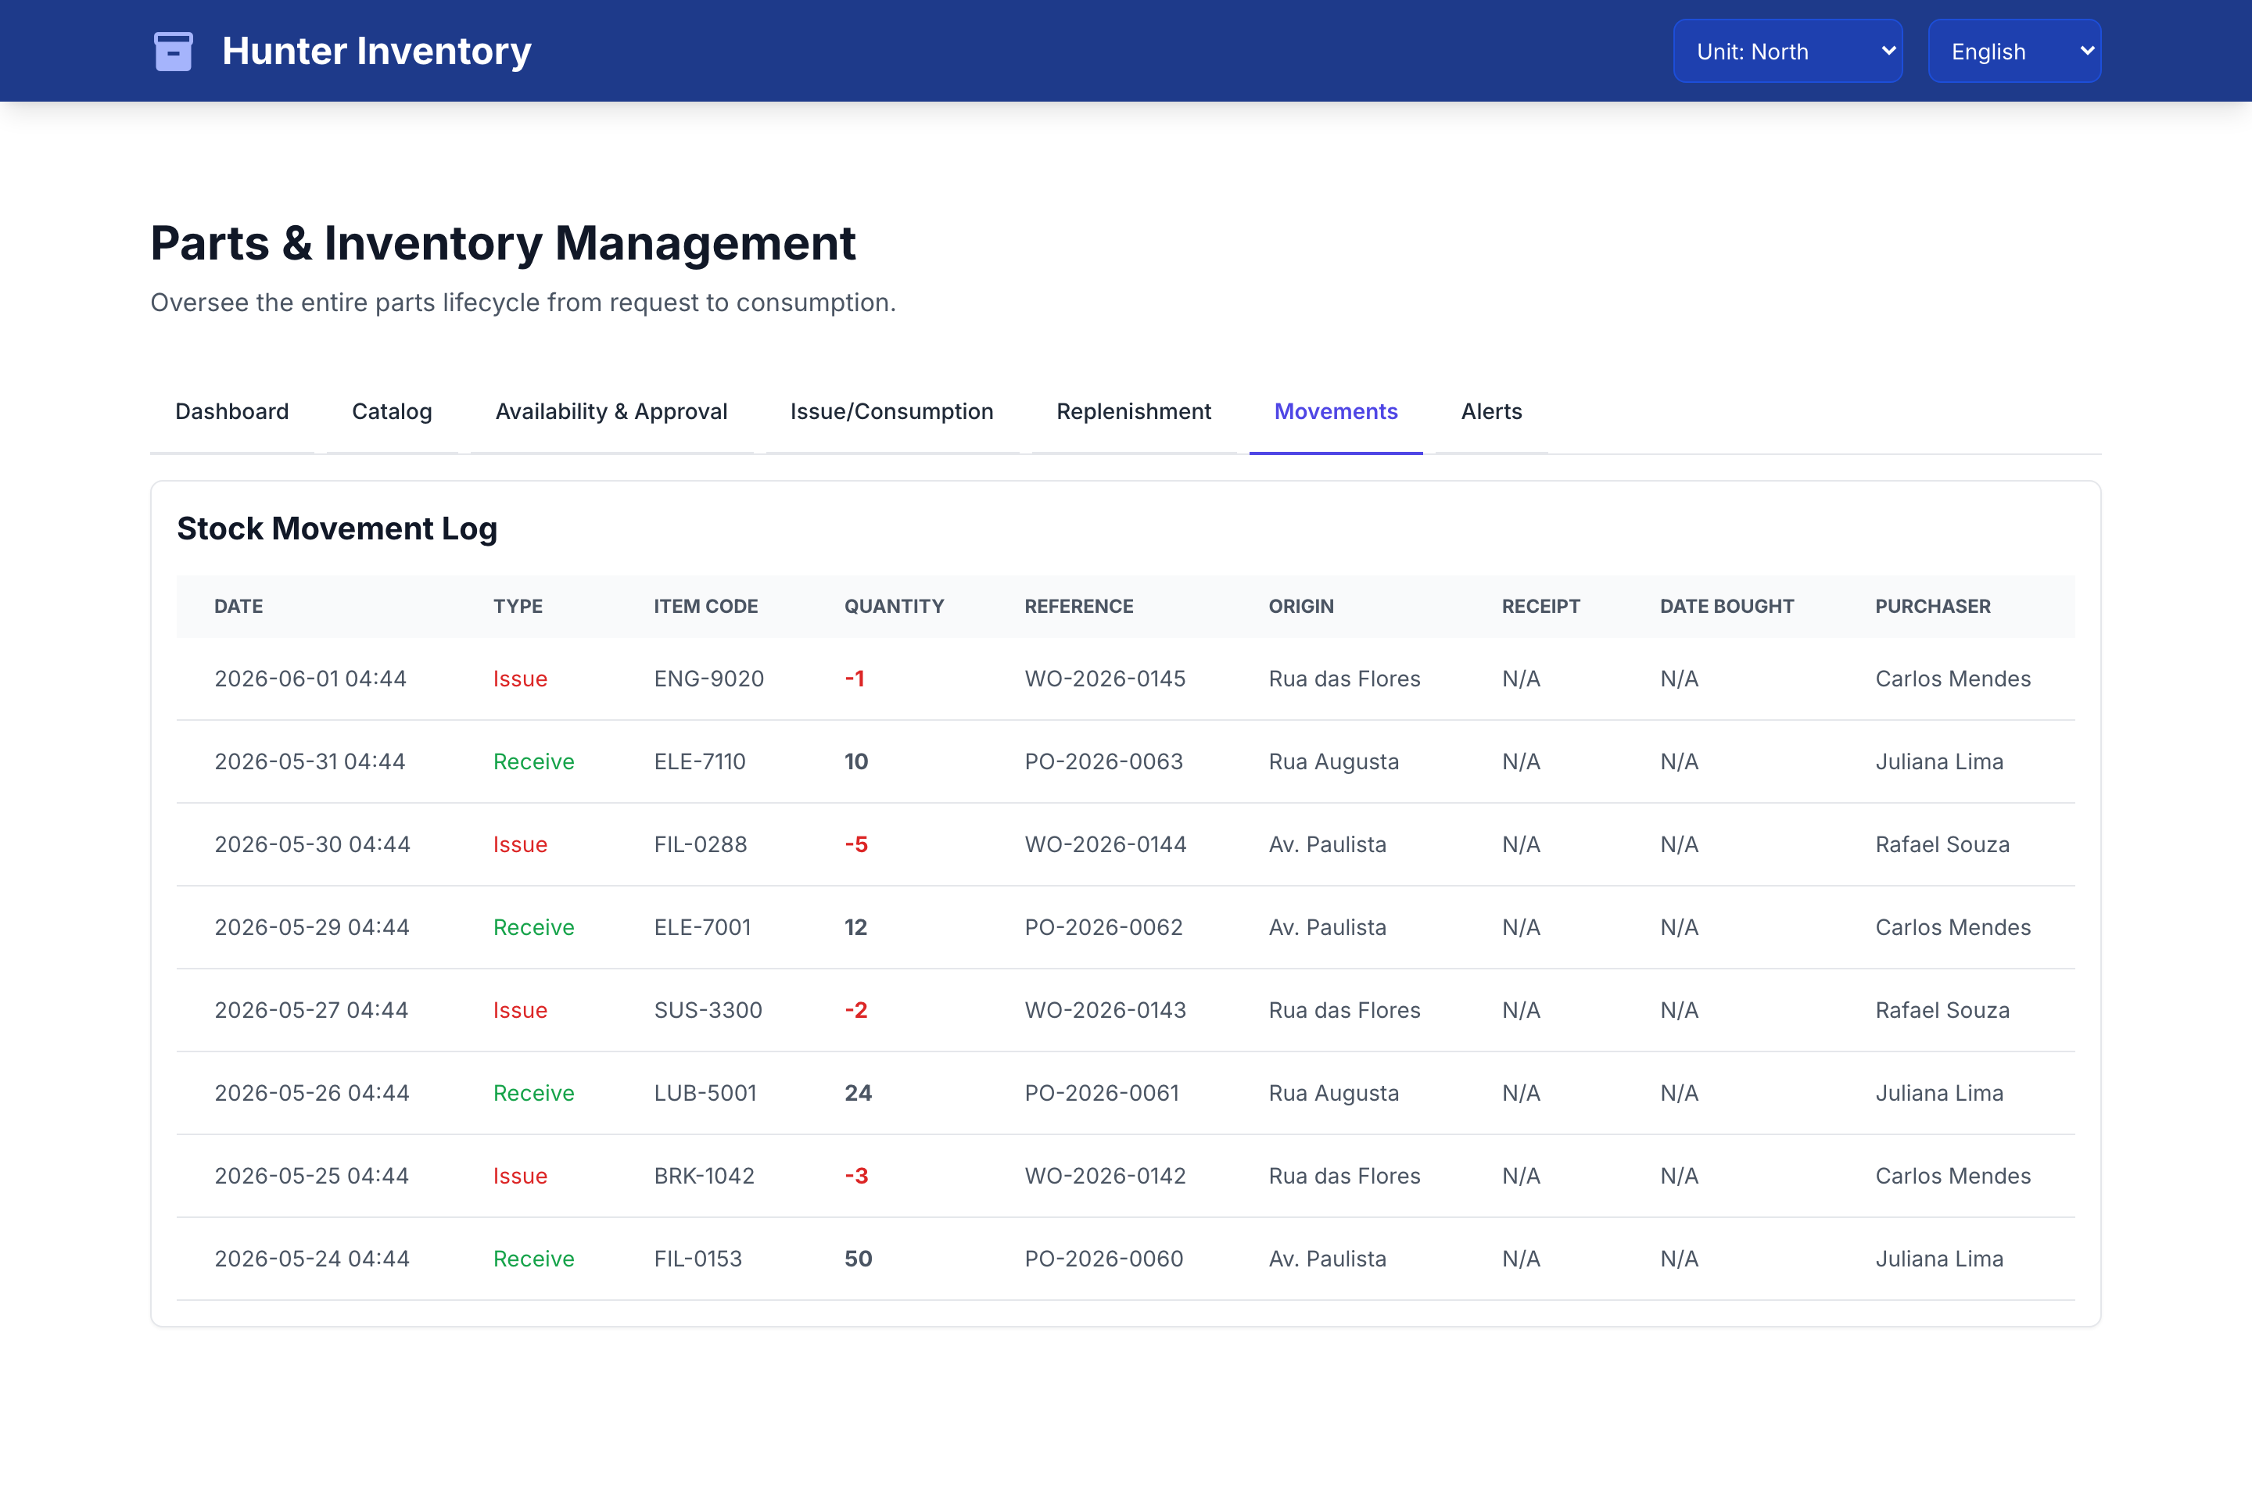Switch to the Dashboard tab
2252x1501 pixels.
(231, 412)
